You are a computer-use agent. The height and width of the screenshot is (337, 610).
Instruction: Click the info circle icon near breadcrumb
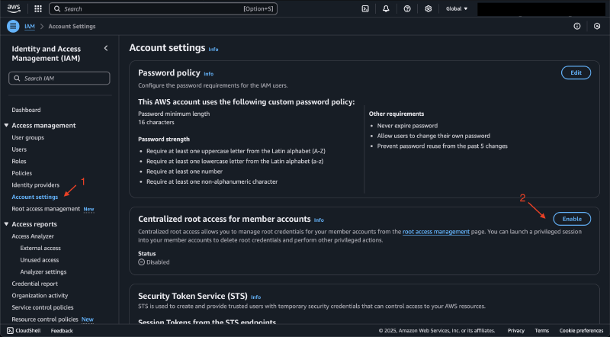[x=577, y=26]
